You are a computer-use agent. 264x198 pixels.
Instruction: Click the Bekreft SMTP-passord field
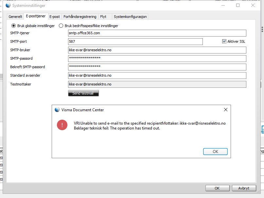pyautogui.click(x=157, y=67)
